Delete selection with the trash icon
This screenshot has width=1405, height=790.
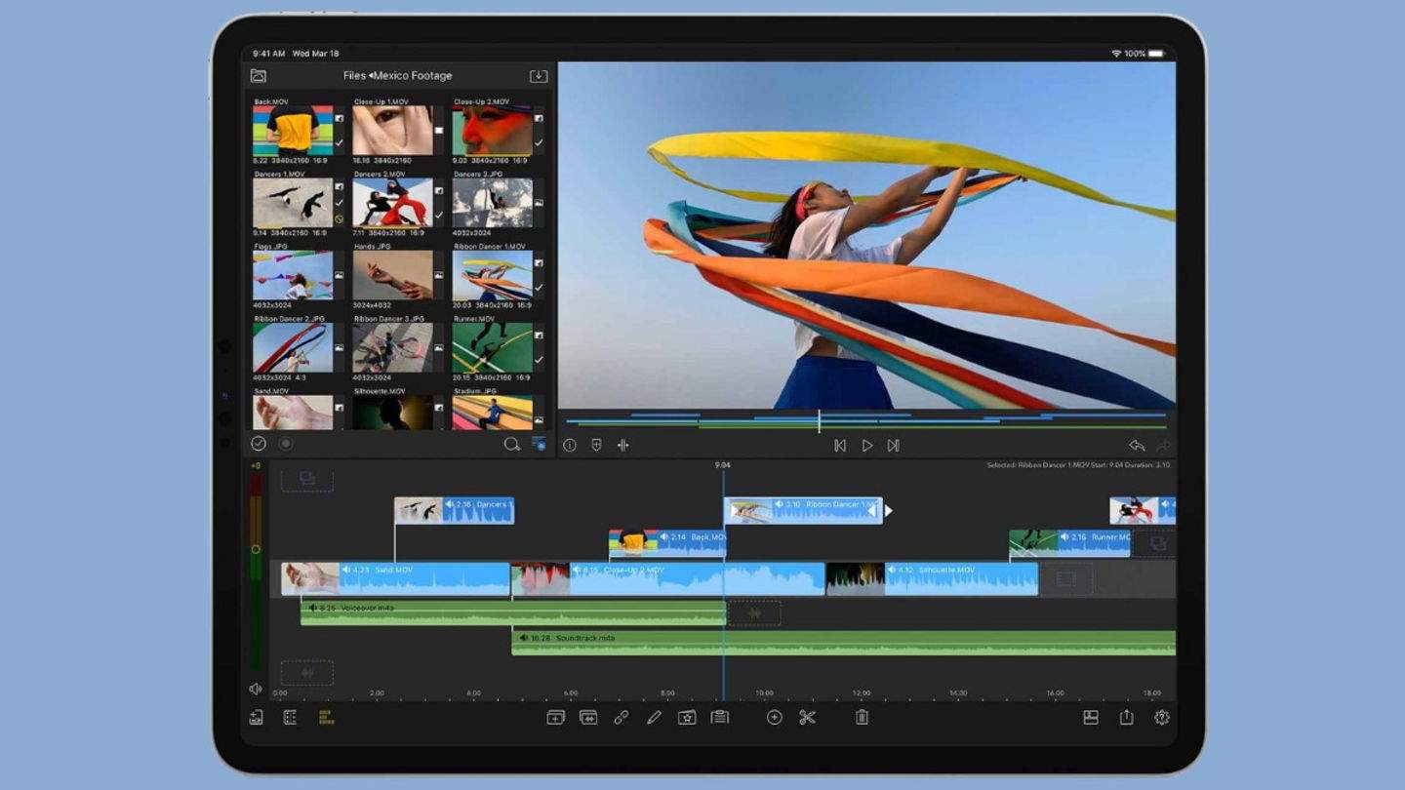click(863, 718)
